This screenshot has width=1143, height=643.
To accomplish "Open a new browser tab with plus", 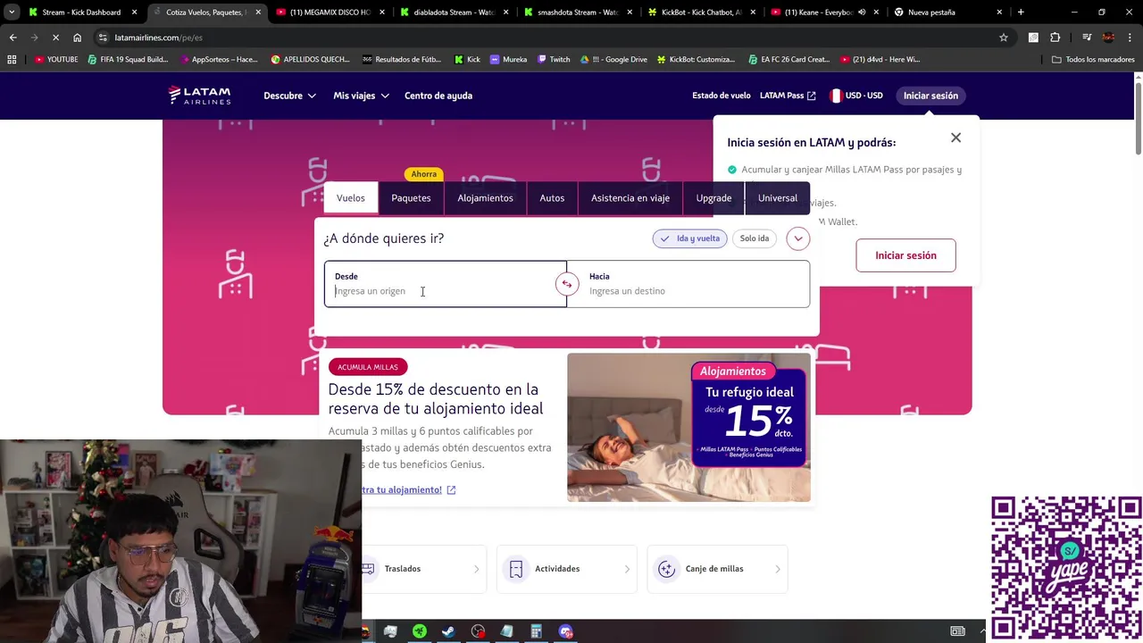I will coord(1021,13).
